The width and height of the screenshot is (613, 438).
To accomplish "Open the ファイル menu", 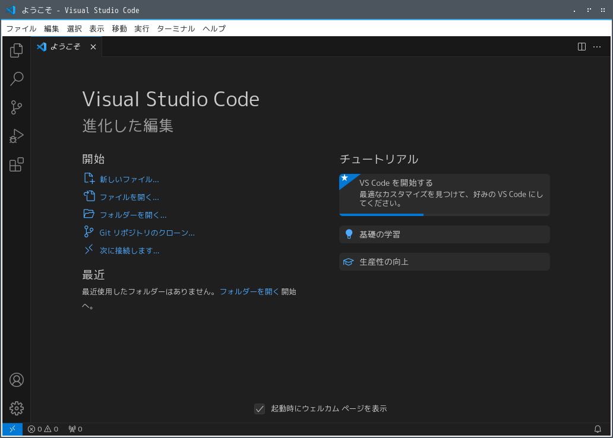I will coord(21,28).
